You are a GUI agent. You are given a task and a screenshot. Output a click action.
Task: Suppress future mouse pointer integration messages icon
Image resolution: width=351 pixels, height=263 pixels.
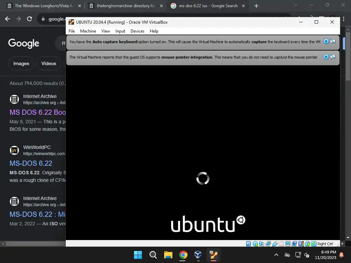(x=333, y=57)
